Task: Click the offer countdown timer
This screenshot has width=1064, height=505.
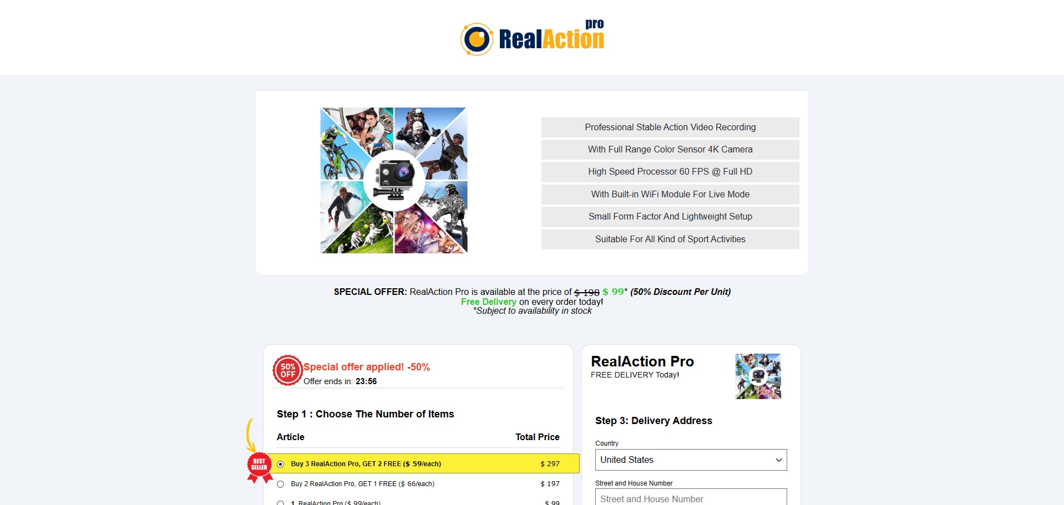Action: coord(366,381)
